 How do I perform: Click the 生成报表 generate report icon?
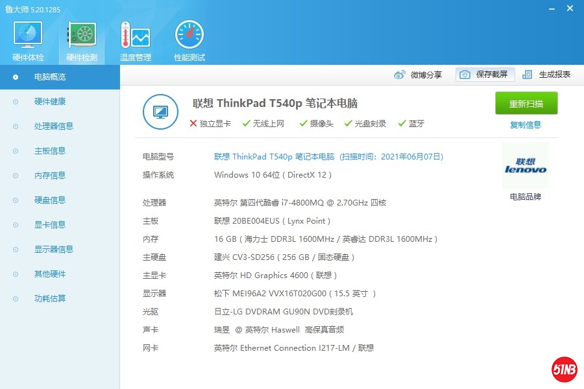click(528, 75)
